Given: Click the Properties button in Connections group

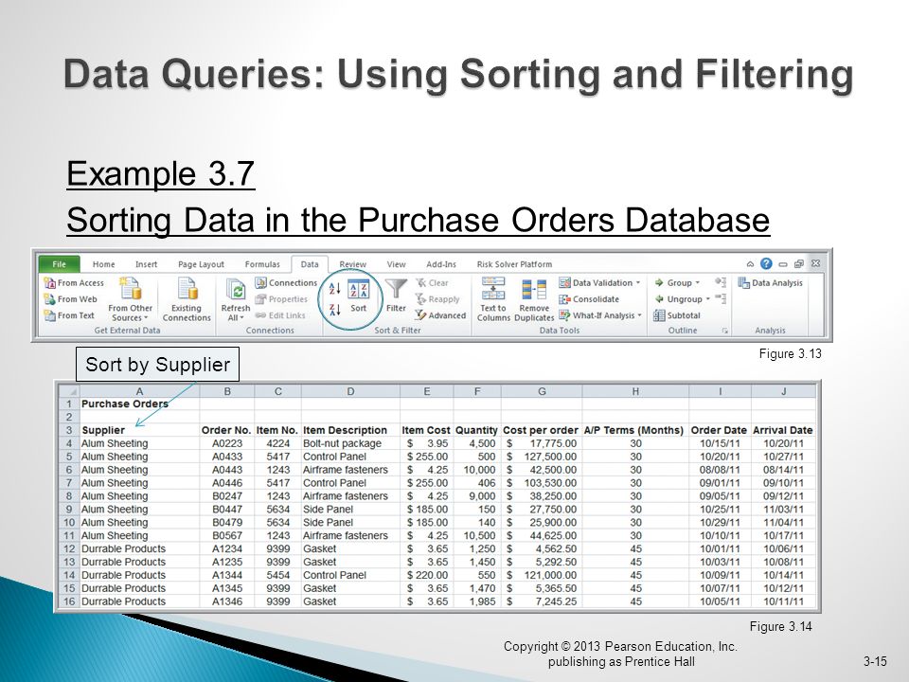Looking at the screenshot, I should coord(281,299).
